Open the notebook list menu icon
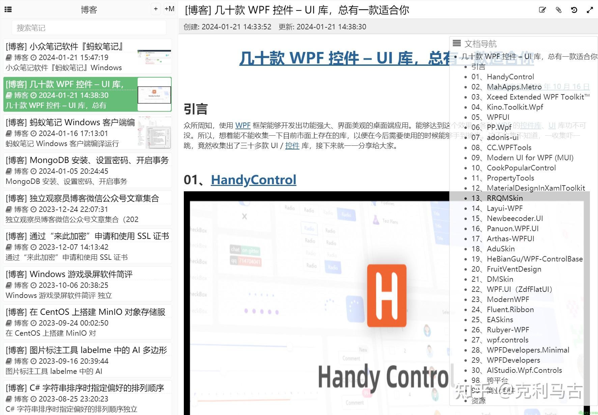Image resolution: width=598 pixels, height=415 pixels. point(8,9)
